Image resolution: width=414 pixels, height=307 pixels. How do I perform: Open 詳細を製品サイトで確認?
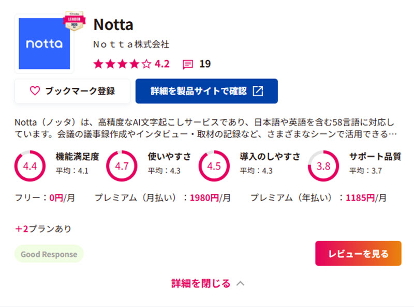click(206, 90)
